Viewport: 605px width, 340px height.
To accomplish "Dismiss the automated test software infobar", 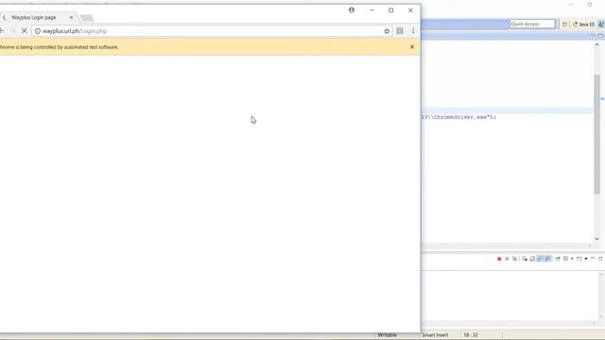I will point(412,46).
